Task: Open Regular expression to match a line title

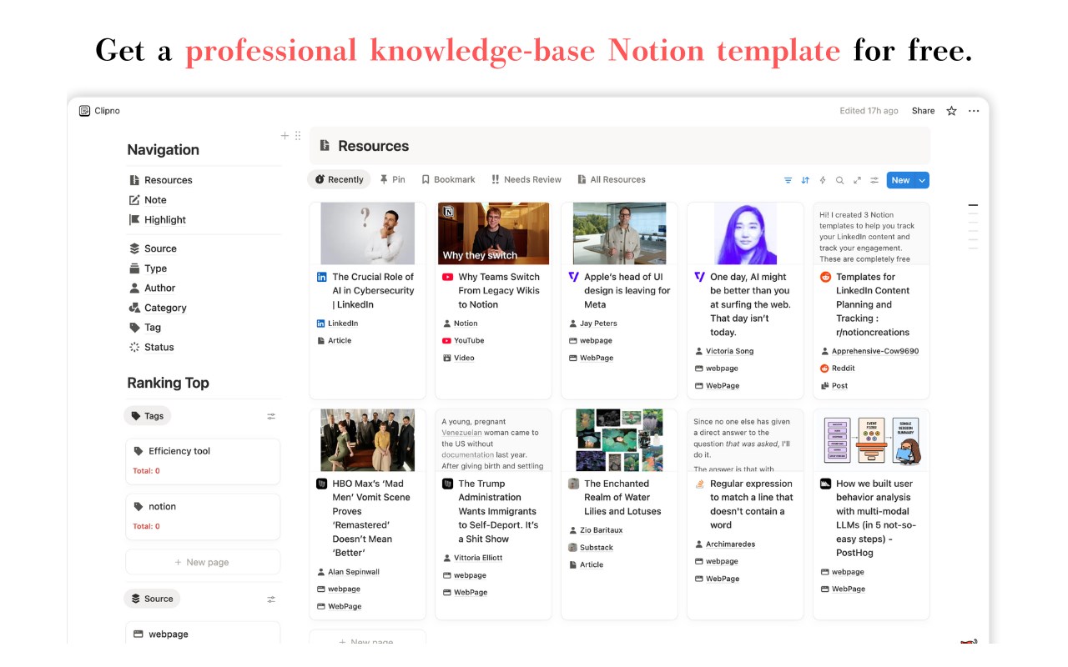Action: coord(752,504)
